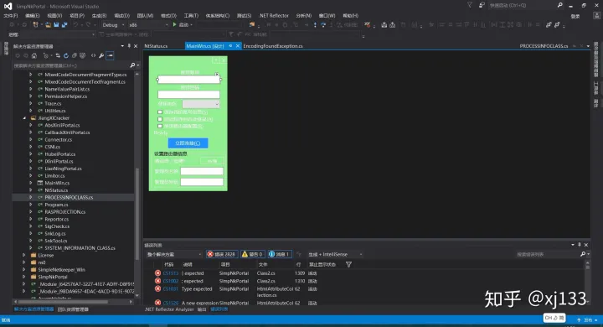Click the Quick Launch magnifier icon
The image size is (603, 327).
click(560, 5)
